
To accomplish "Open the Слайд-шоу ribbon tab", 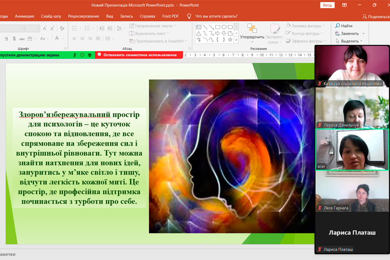I will [51, 16].
